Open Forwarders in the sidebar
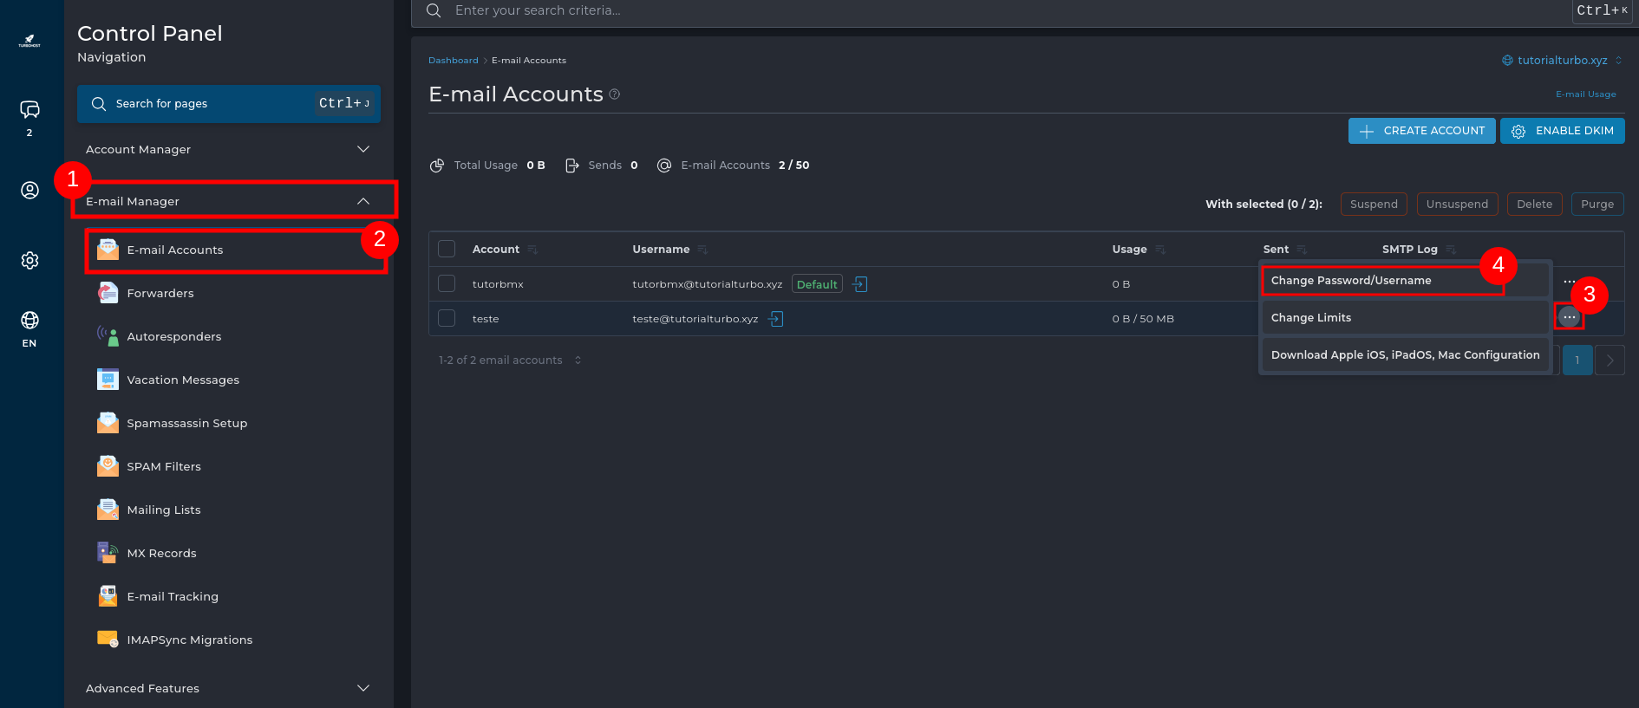This screenshot has height=708, width=1639. 160,294
